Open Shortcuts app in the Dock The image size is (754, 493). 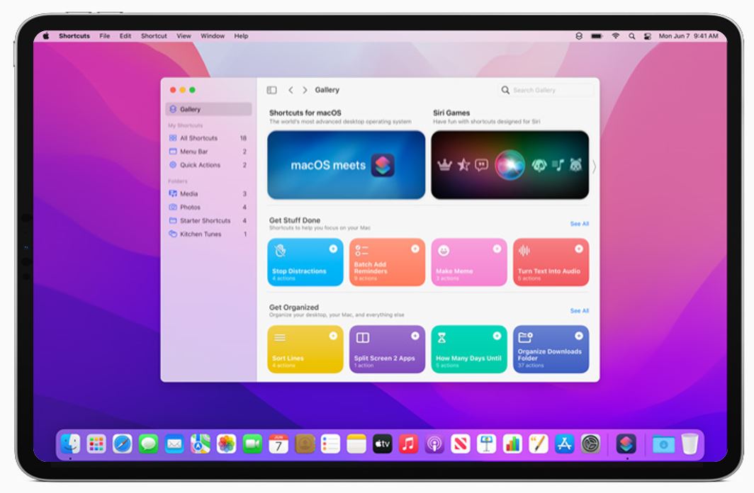point(626,444)
